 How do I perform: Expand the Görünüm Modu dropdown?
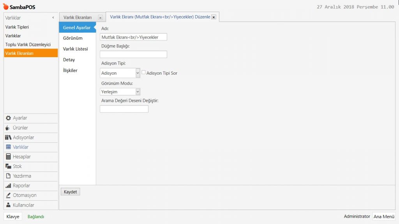point(138,92)
